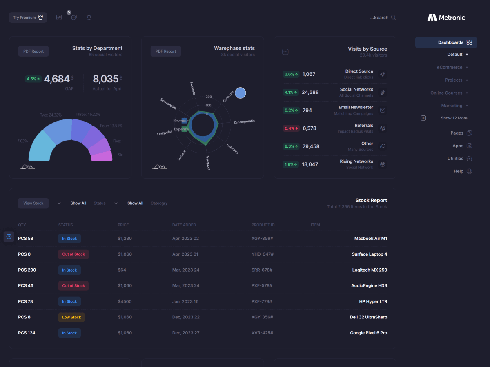Click the floating help question icon

click(9, 237)
